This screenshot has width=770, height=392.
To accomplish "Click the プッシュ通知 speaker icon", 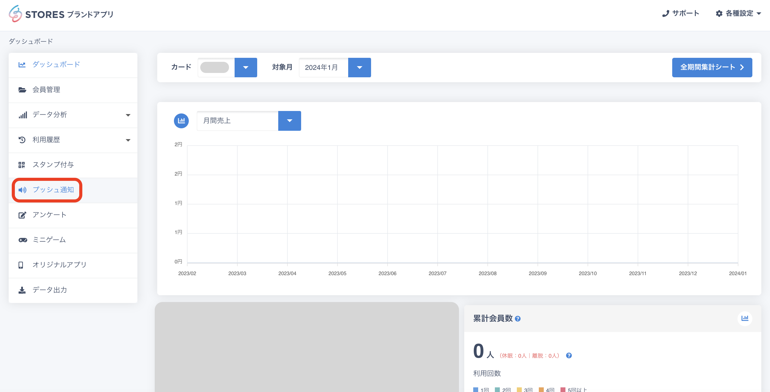I will point(22,190).
